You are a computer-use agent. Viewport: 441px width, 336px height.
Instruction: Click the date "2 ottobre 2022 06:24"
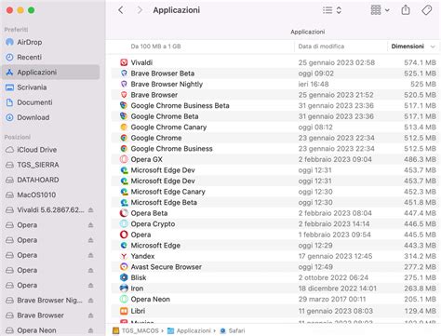pyautogui.click(x=333, y=277)
